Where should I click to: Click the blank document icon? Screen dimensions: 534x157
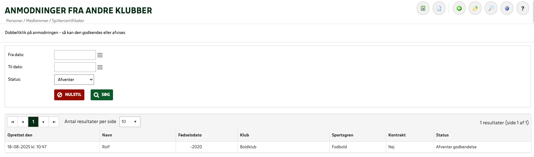(439, 8)
